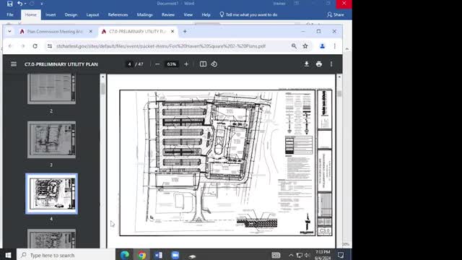The width and height of the screenshot is (462, 260).
Task: Close the C7.0-PRELIMINARY UTILITY PLAN tab
Action: coord(173,31)
